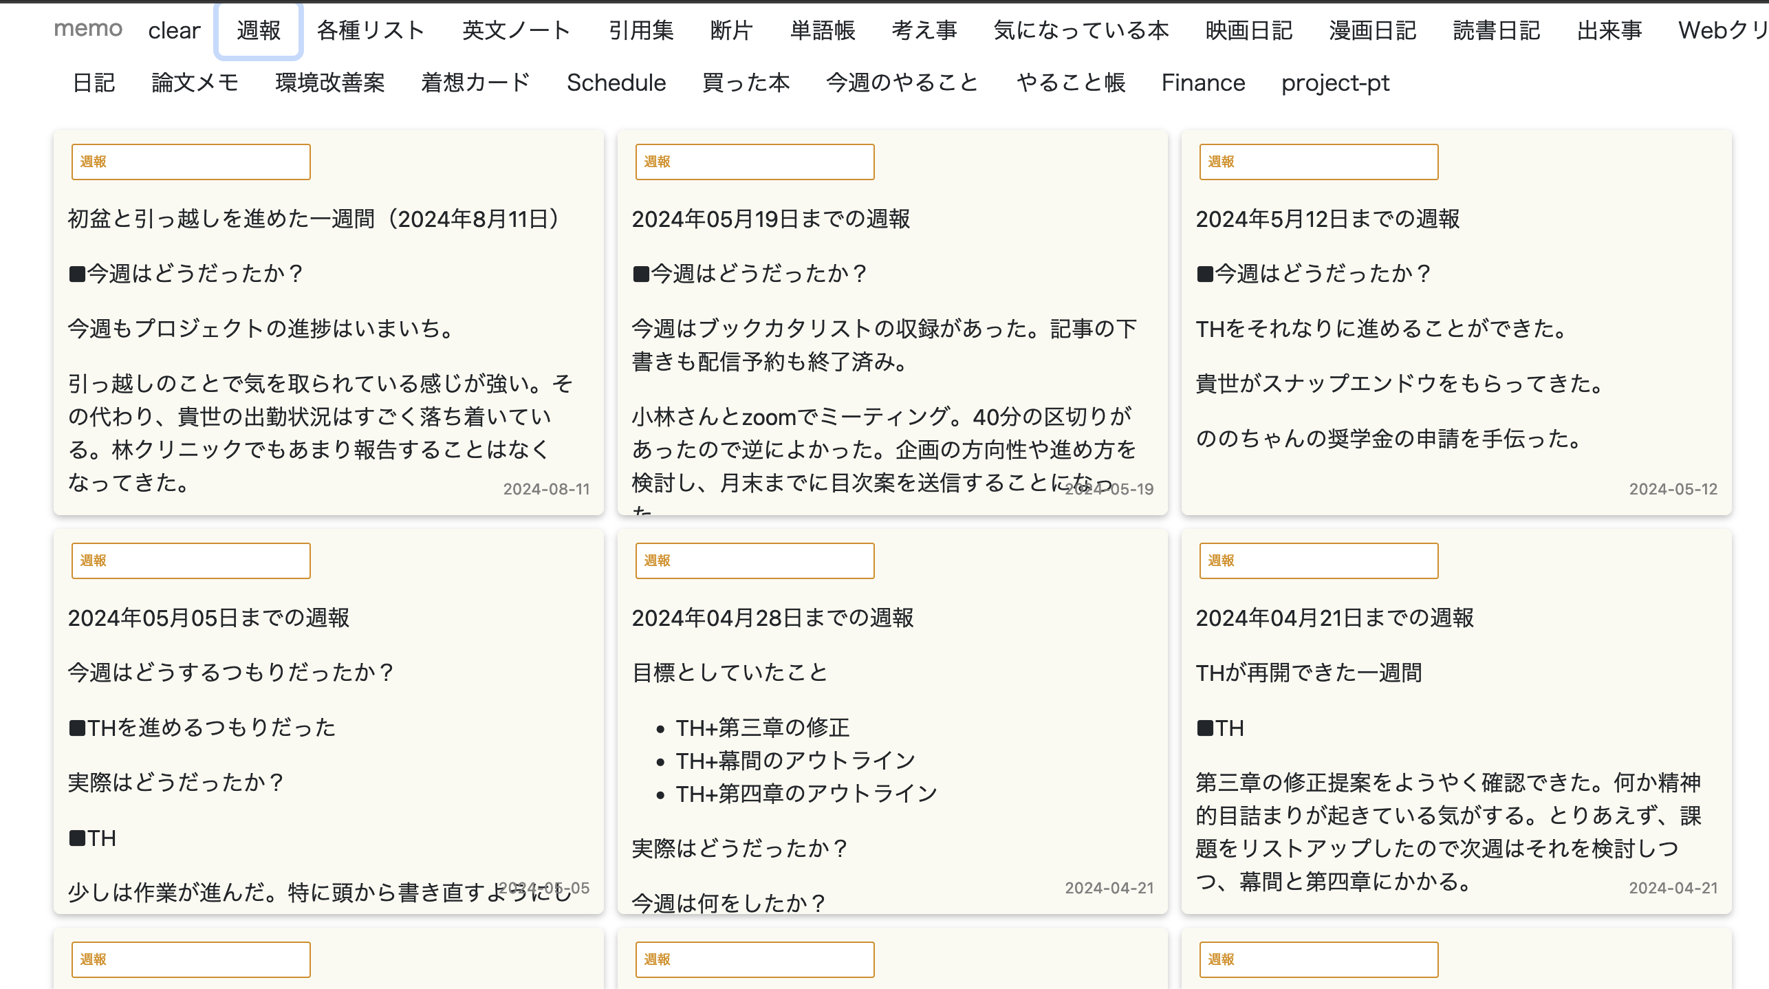Open the 2024年05月05日までの週報 card

click(208, 618)
